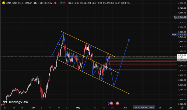This screenshot has height=110, width=187.
Task: Click the plus icon beside 3,644.12 price
Action: (175, 17)
